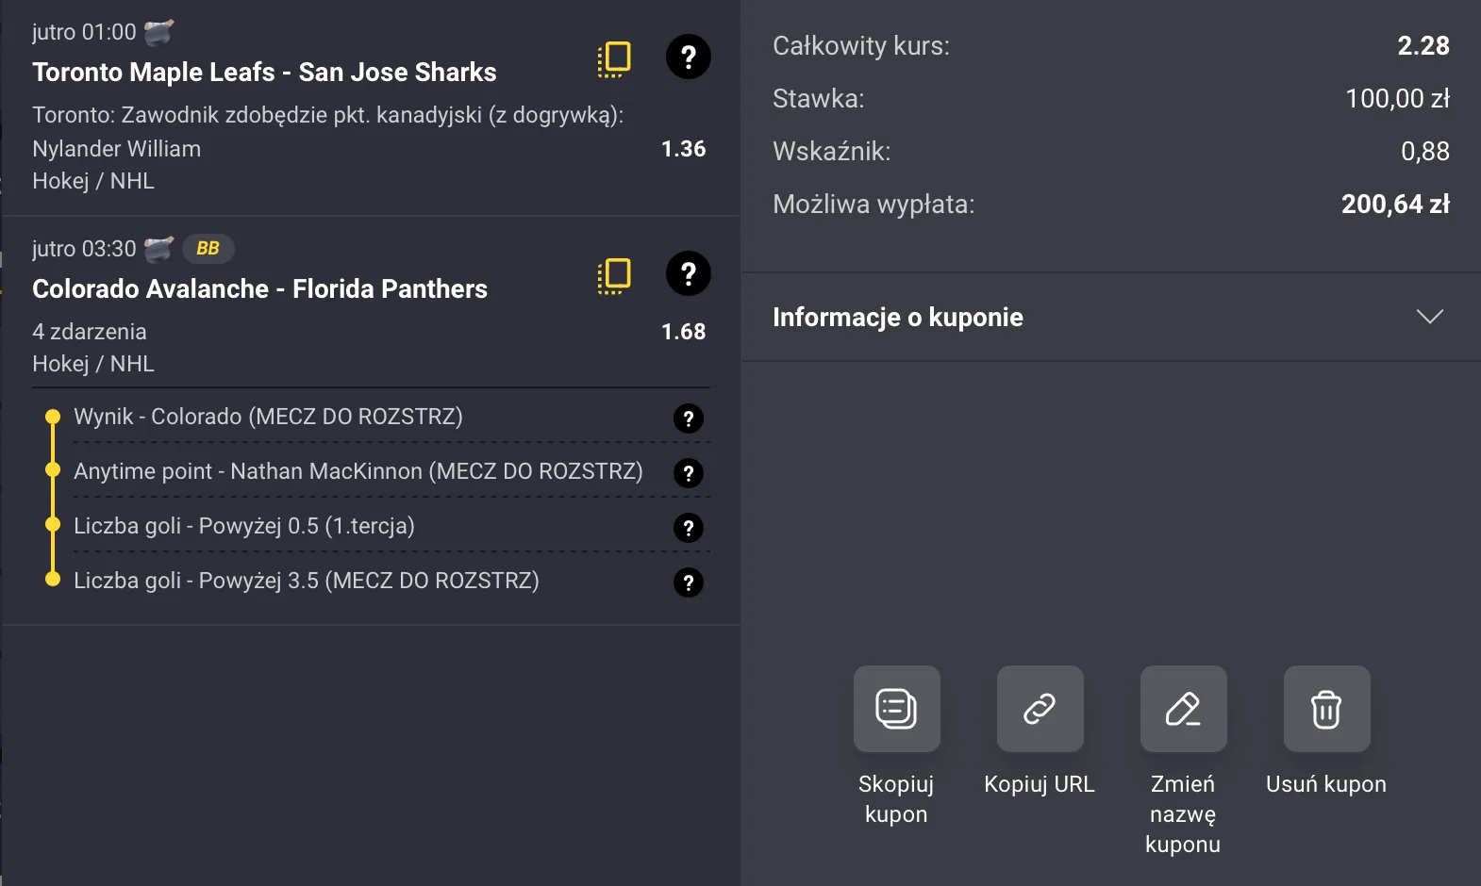The height and width of the screenshot is (886, 1481).
Task: Show info for Wynik - Colorado event
Action: pyautogui.click(x=689, y=418)
